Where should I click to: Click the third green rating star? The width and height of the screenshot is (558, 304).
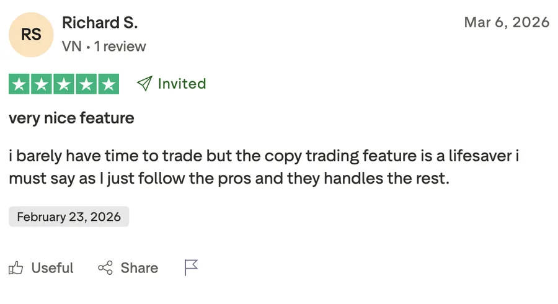pyautogui.click(x=64, y=84)
